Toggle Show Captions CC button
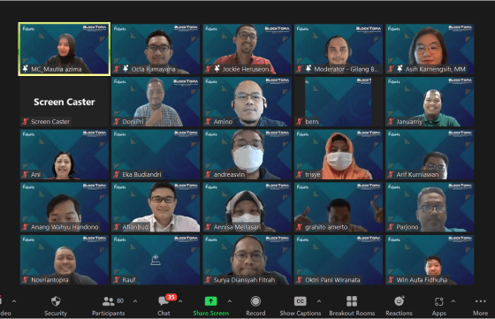495x319 pixels. [300, 301]
